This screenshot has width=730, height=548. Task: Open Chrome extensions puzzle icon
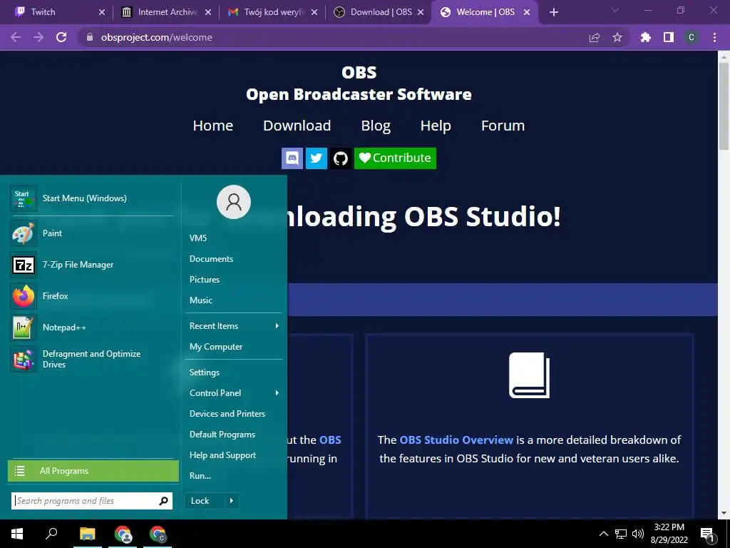coord(646,37)
